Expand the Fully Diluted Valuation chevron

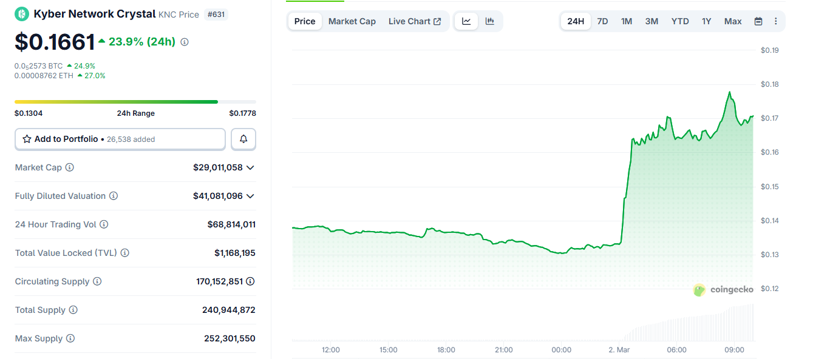click(250, 196)
